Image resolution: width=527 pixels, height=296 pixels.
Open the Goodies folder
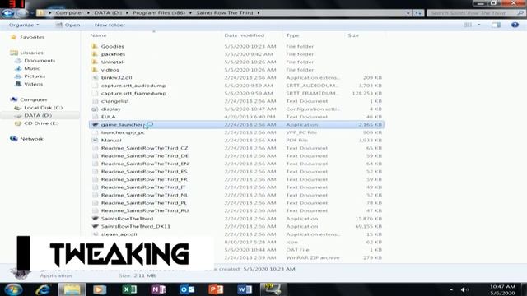112,46
